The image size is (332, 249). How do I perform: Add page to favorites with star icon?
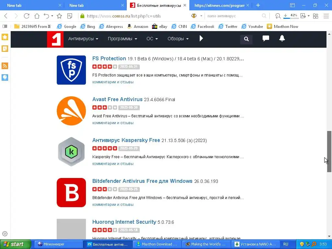(59, 16)
